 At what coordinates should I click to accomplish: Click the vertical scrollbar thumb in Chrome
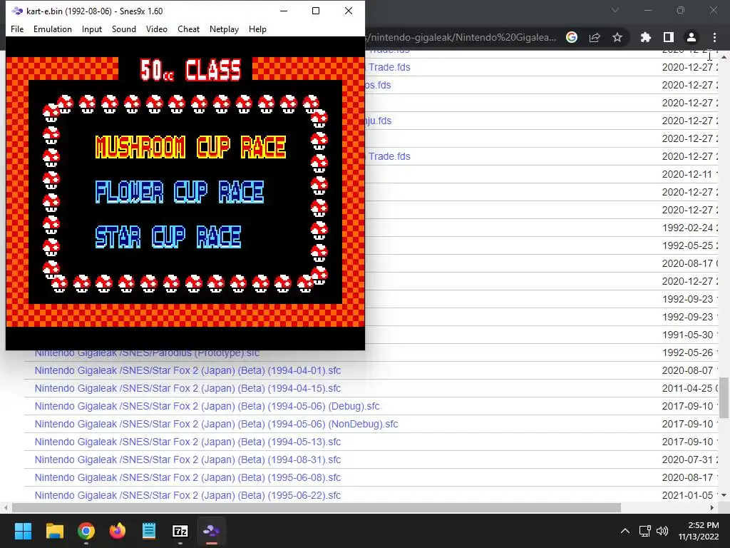pyautogui.click(x=724, y=397)
